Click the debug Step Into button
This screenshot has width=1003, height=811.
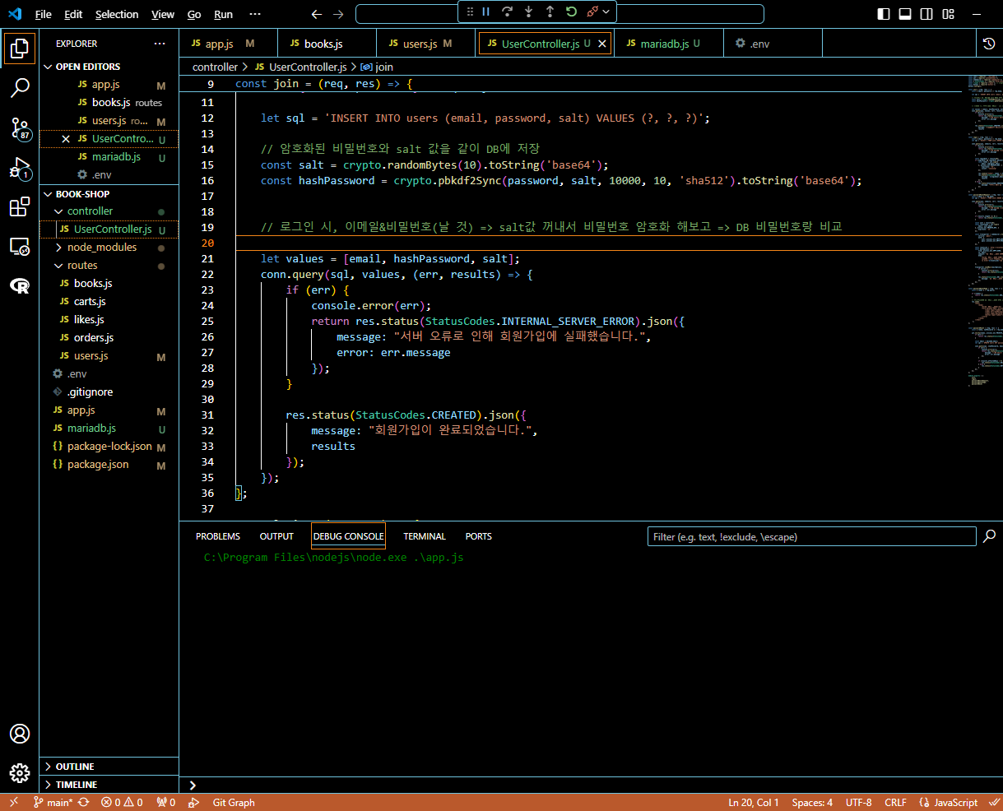point(528,12)
